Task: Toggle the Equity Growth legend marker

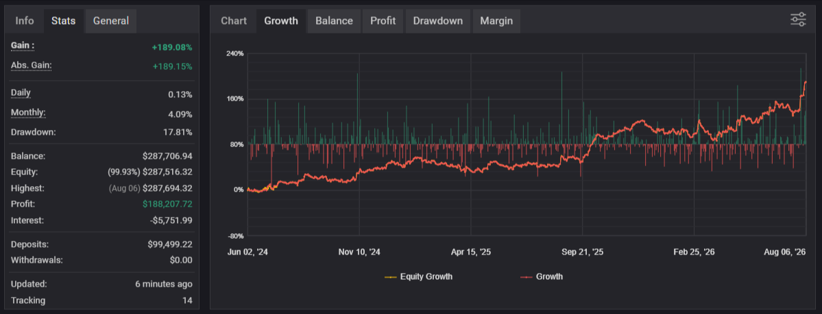Action: click(391, 276)
